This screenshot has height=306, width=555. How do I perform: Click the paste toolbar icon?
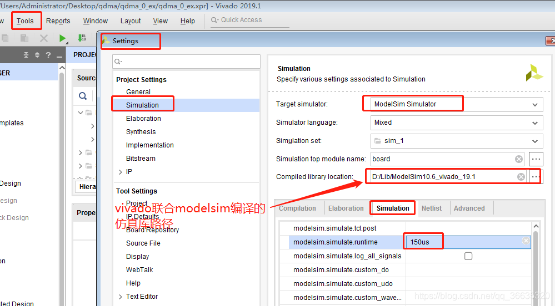24,38
